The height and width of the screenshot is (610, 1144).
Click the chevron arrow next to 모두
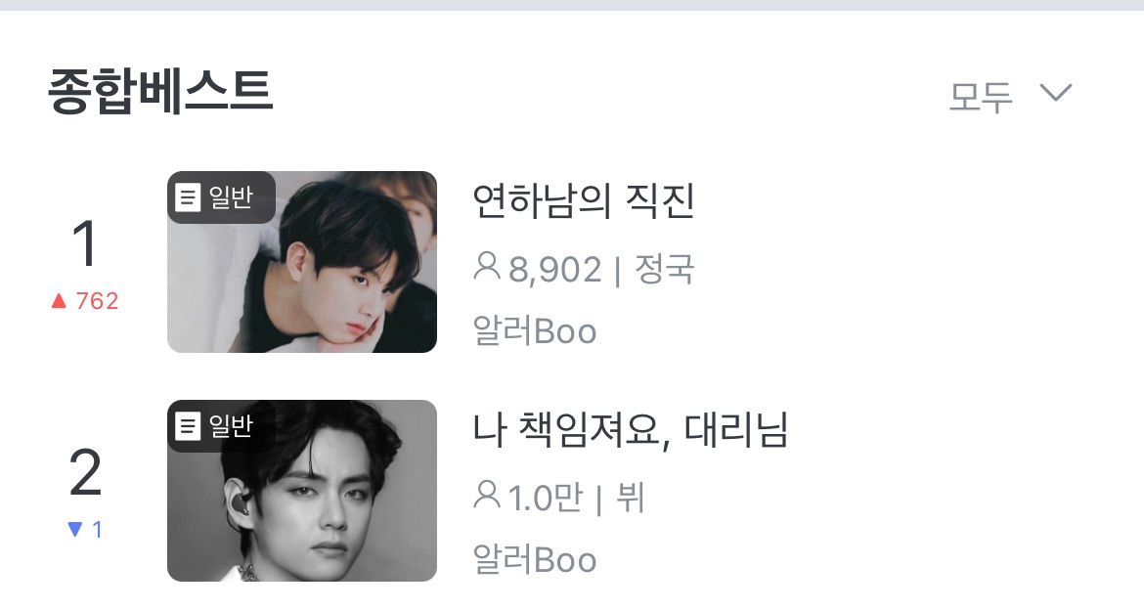click(x=1056, y=93)
